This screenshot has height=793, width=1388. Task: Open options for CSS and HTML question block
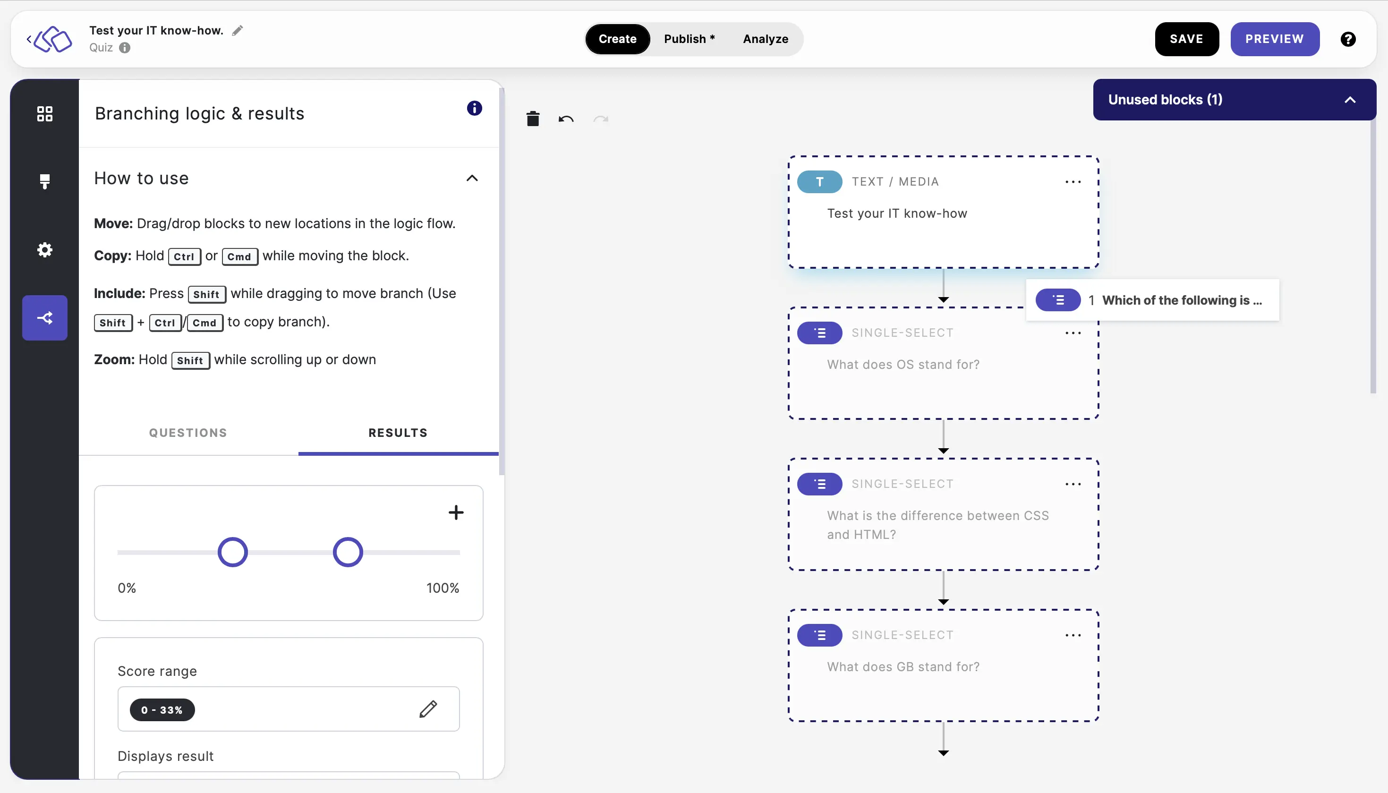click(1073, 484)
